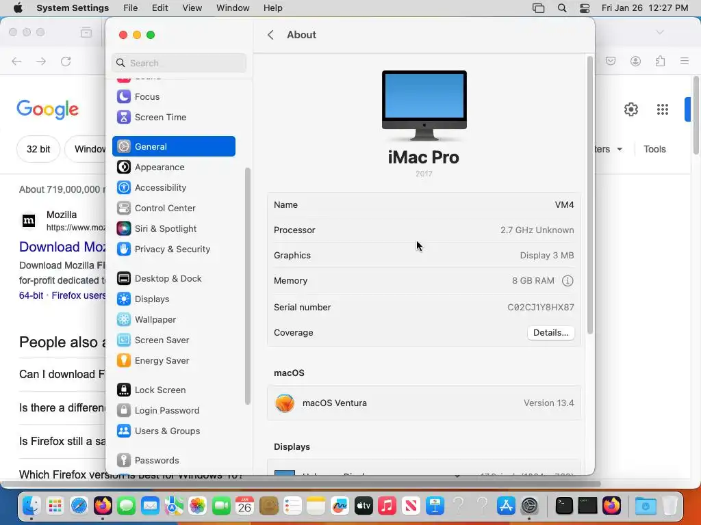
Task: Open Firefox hamburger application menu
Action: [x=685, y=61]
